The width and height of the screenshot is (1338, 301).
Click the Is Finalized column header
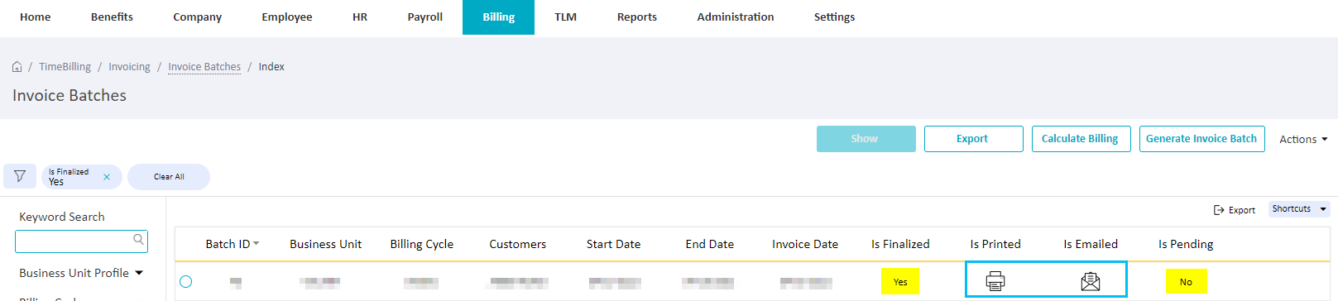click(900, 244)
